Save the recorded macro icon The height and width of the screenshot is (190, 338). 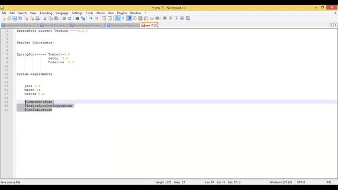(188, 18)
